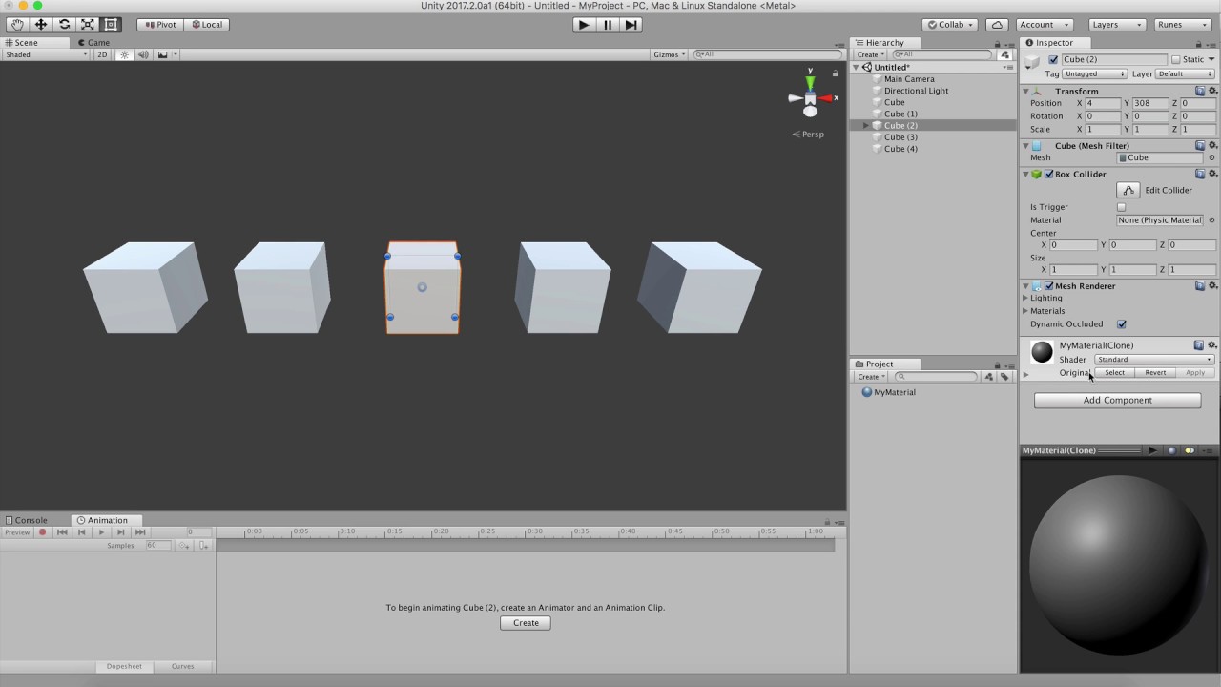This screenshot has height=687, width=1221.
Task: Toggle scene lighting sun icon
Action: tap(124, 54)
